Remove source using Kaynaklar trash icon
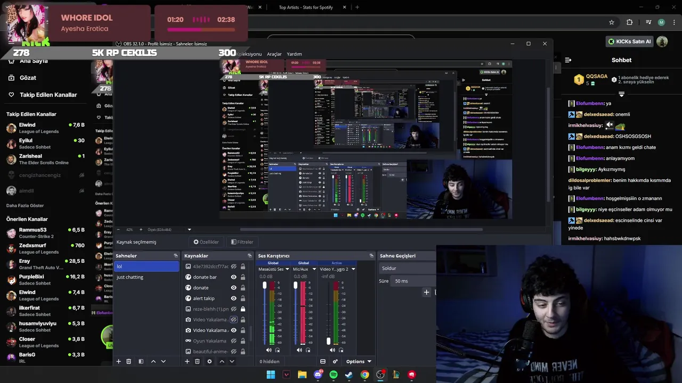This screenshot has width=682, height=383. click(x=197, y=361)
